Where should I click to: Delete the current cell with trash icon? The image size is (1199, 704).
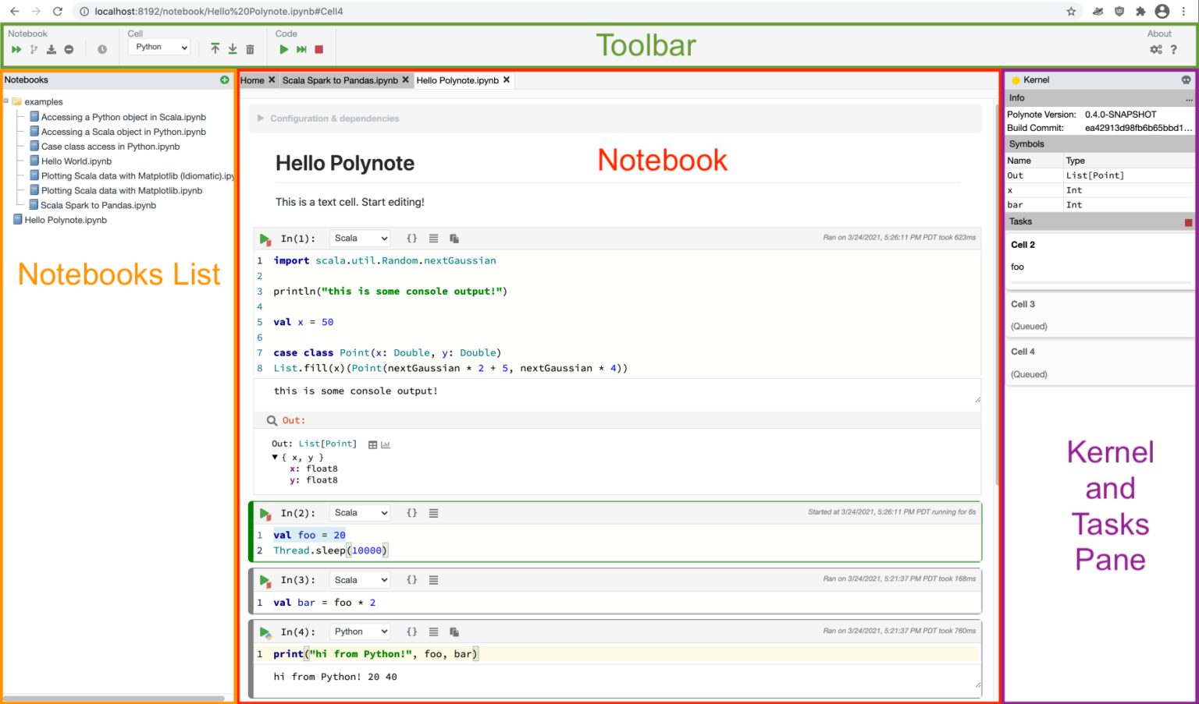pyautogui.click(x=249, y=48)
